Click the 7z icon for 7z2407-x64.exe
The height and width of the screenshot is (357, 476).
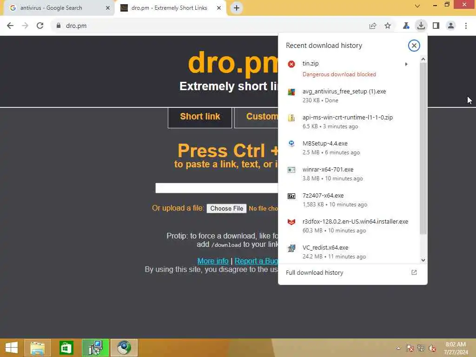[x=291, y=196]
